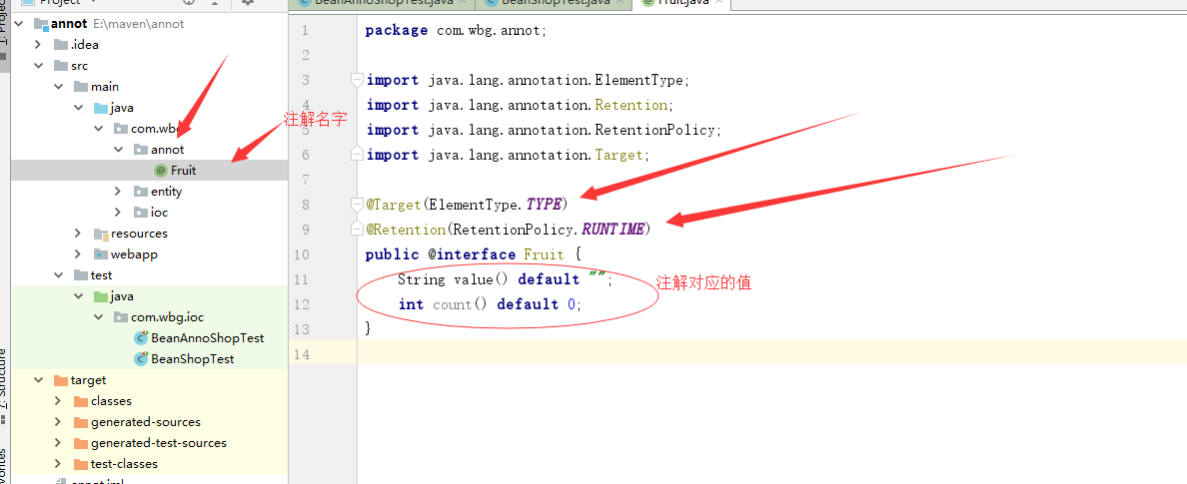Click 'ElementType' in the line 3 import
The image size is (1187, 484).
coord(639,80)
